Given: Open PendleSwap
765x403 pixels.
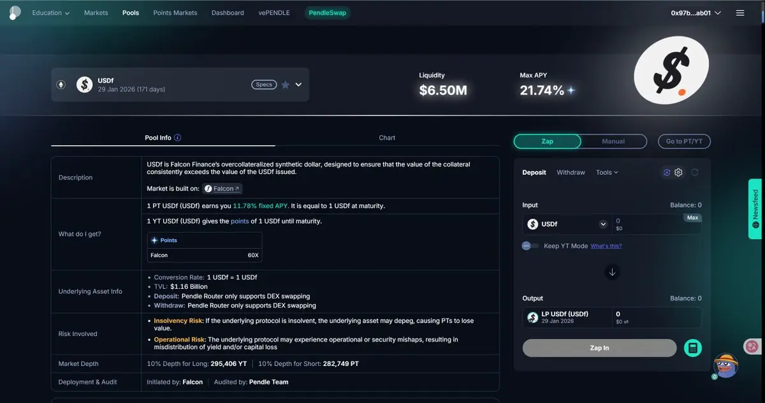Looking at the screenshot, I should click(x=327, y=13).
